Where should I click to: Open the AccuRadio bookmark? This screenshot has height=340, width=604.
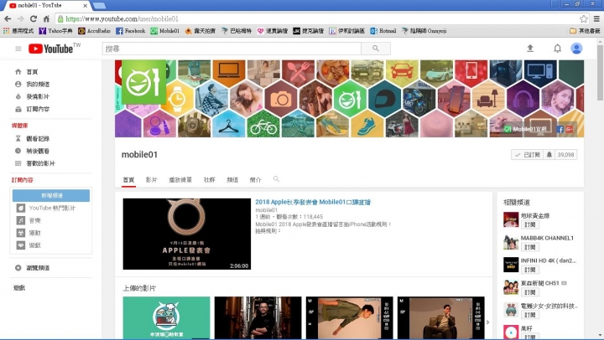(94, 31)
